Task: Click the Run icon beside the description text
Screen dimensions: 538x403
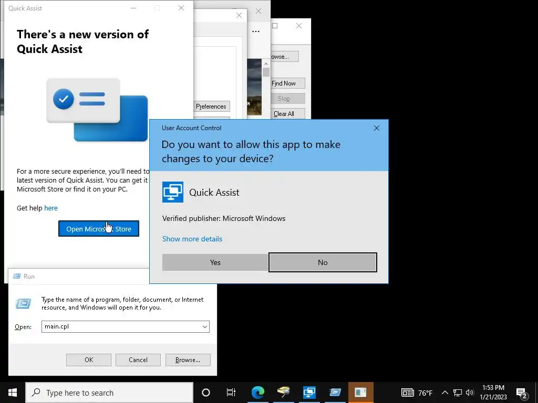Action: coord(23,303)
